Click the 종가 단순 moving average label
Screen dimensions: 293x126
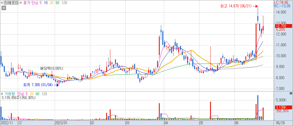tap(31, 3)
